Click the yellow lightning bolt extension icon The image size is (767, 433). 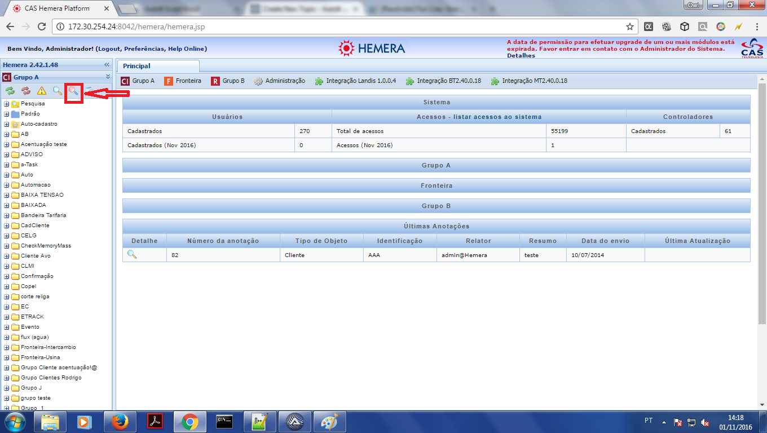tap(739, 26)
